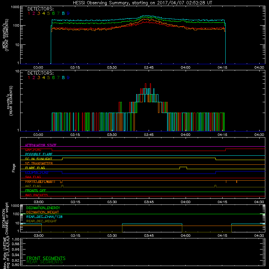Select detector 4 in front segments legend

pos(44,13)
